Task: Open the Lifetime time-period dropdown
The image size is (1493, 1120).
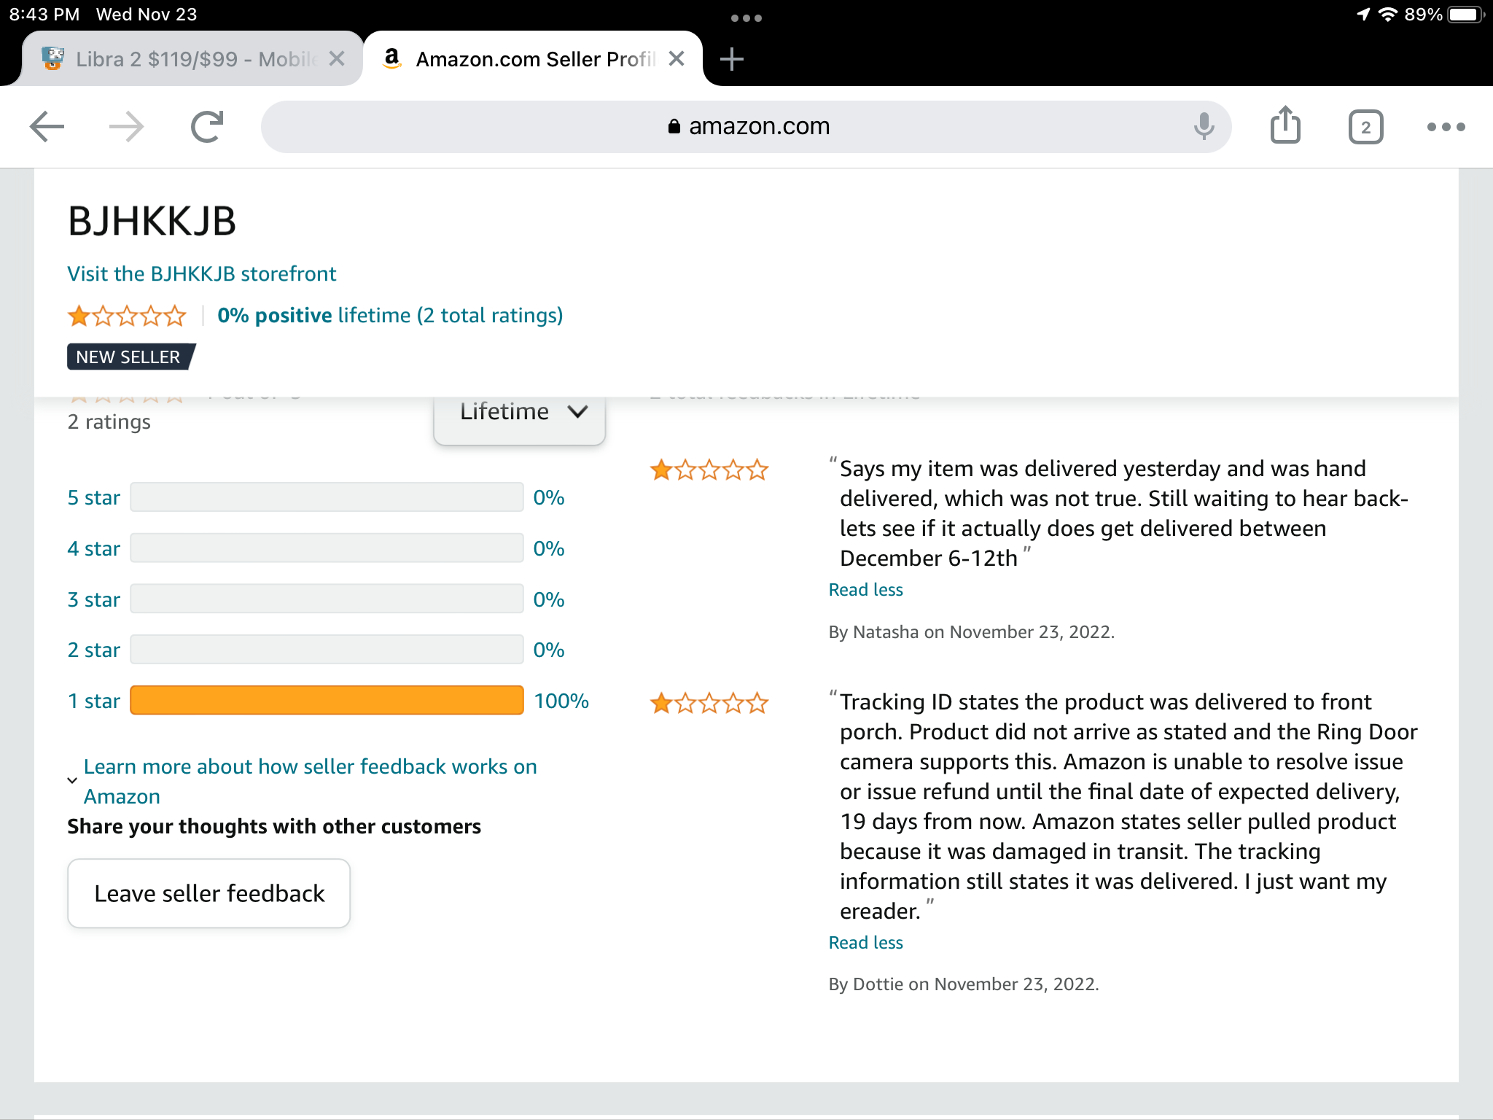Action: [520, 413]
